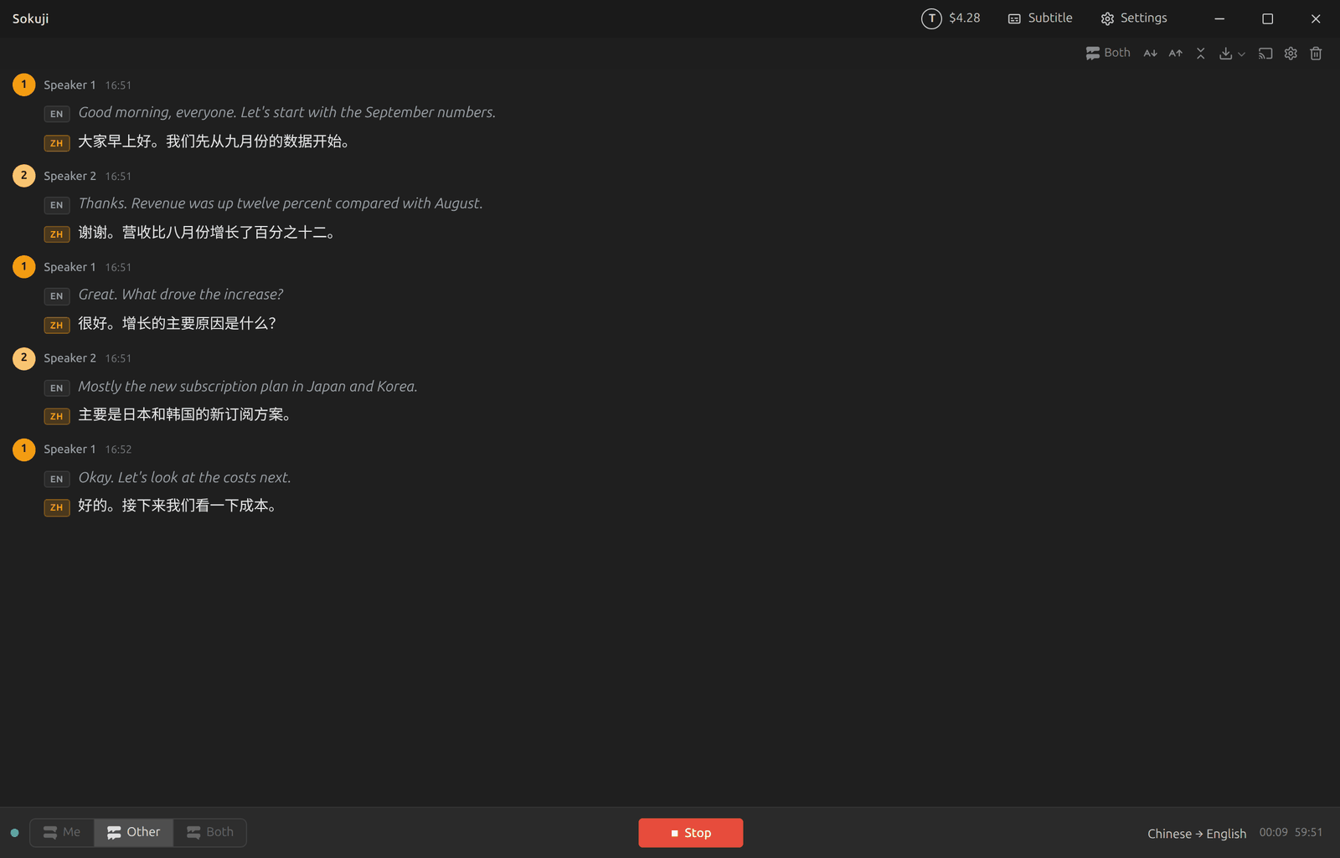Open token usage $4.28 indicator

point(951,18)
